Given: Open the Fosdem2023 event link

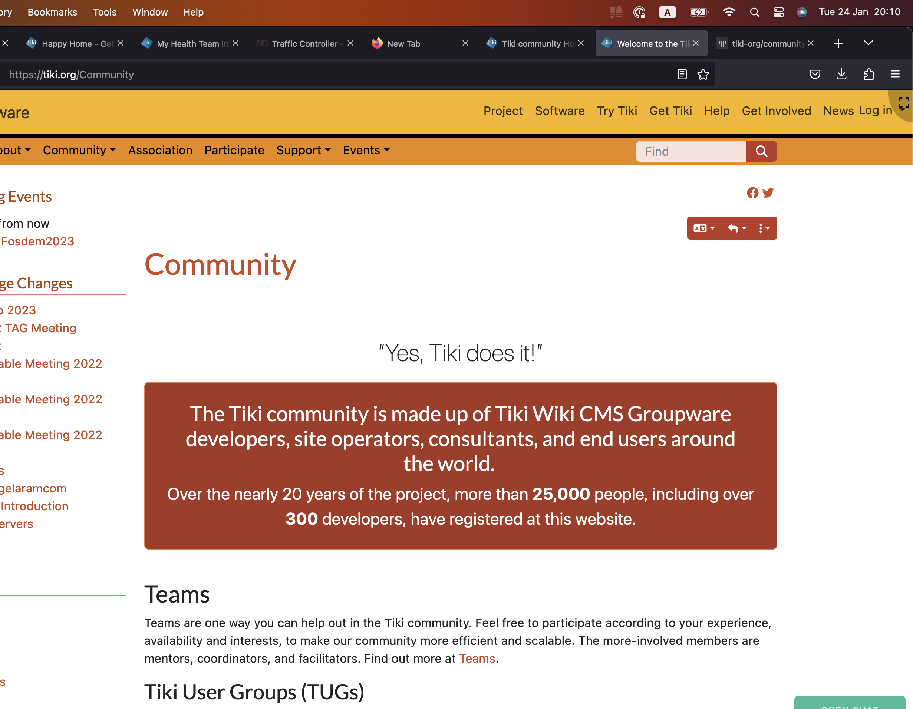Looking at the screenshot, I should pos(37,241).
